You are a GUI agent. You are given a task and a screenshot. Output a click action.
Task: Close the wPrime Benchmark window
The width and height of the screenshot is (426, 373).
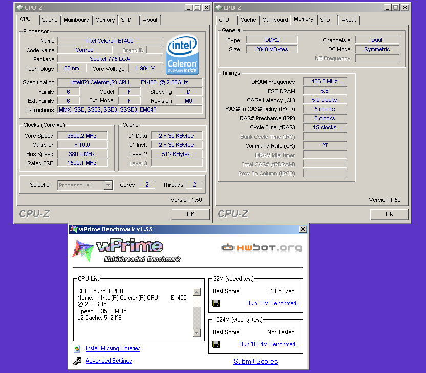[303, 229]
